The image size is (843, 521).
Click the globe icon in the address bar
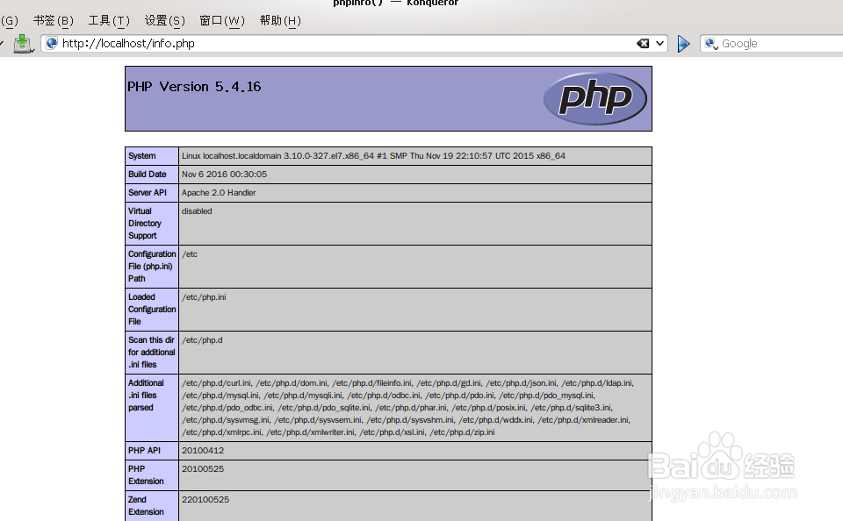pos(52,44)
